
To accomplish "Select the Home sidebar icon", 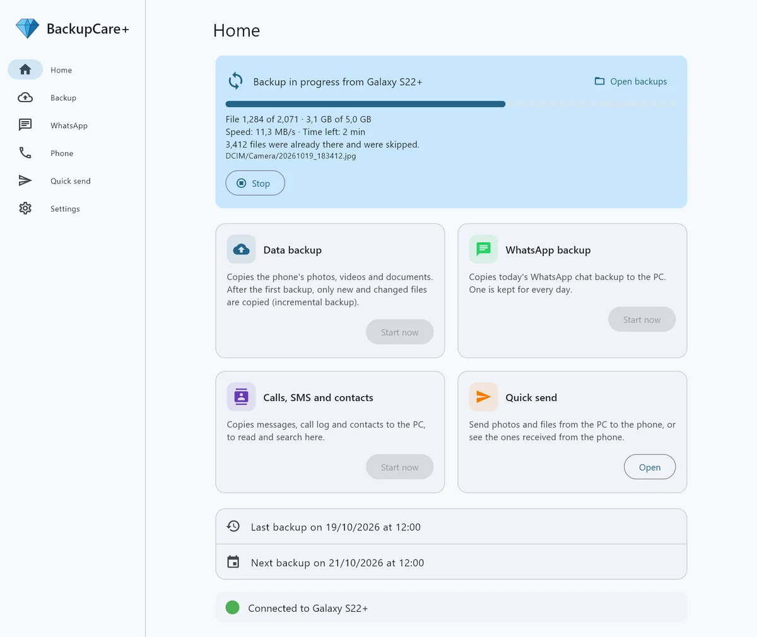I will pyautogui.click(x=25, y=69).
